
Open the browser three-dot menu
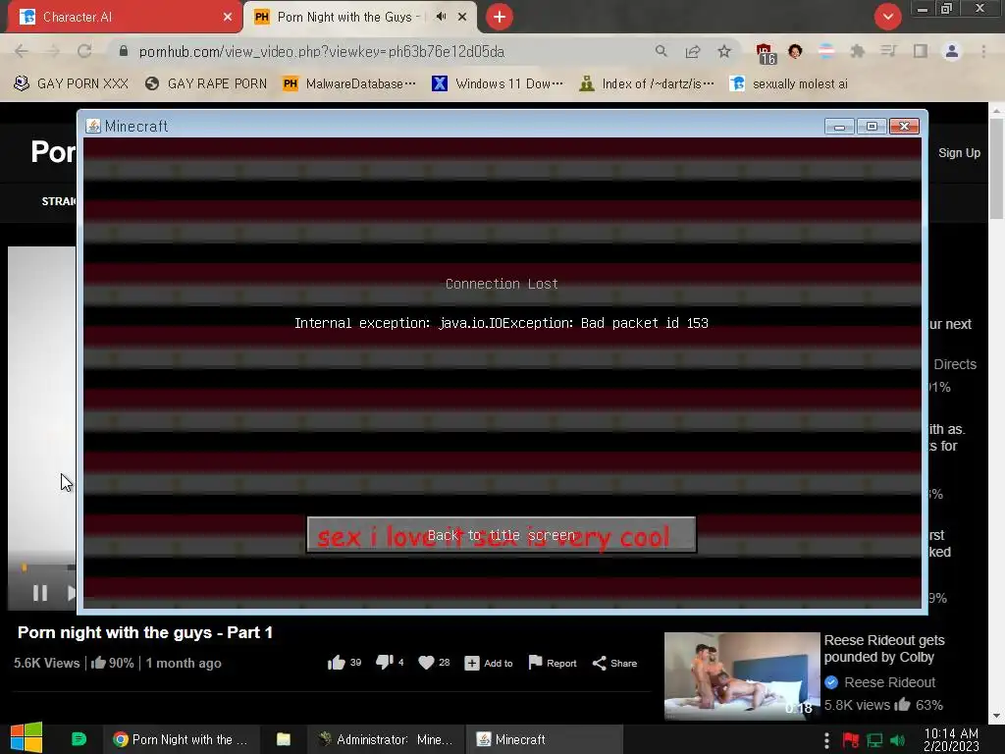tap(983, 51)
